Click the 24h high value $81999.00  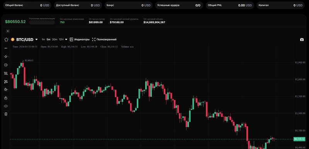pyautogui.click(x=96, y=22)
